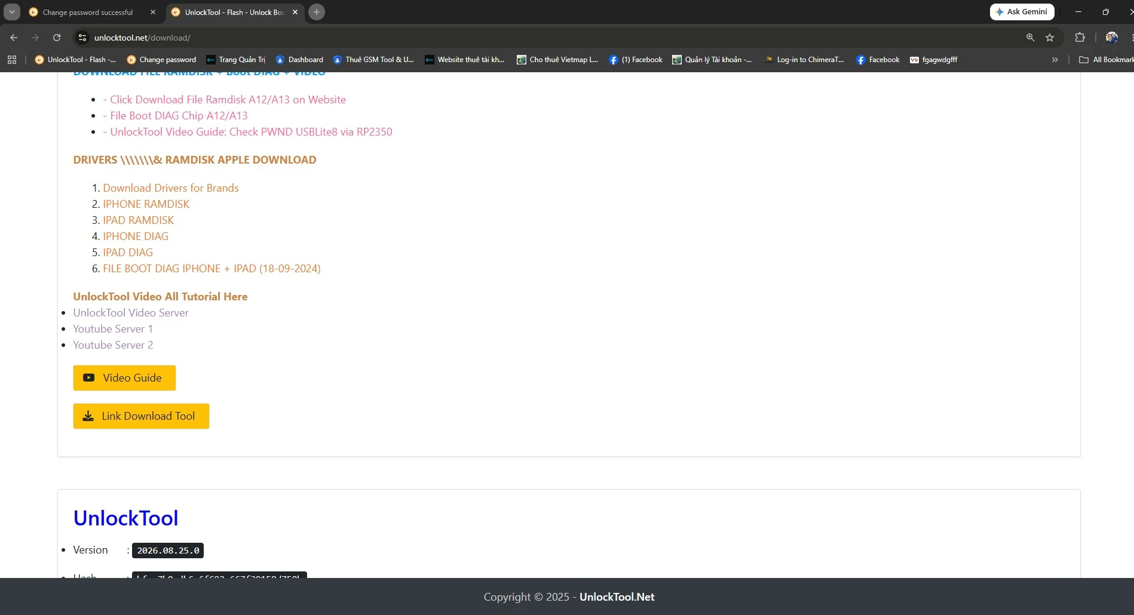The width and height of the screenshot is (1134, 615).
Task: Click the Video Guide button
Action: pyautogui.click(x=124, y=378)
